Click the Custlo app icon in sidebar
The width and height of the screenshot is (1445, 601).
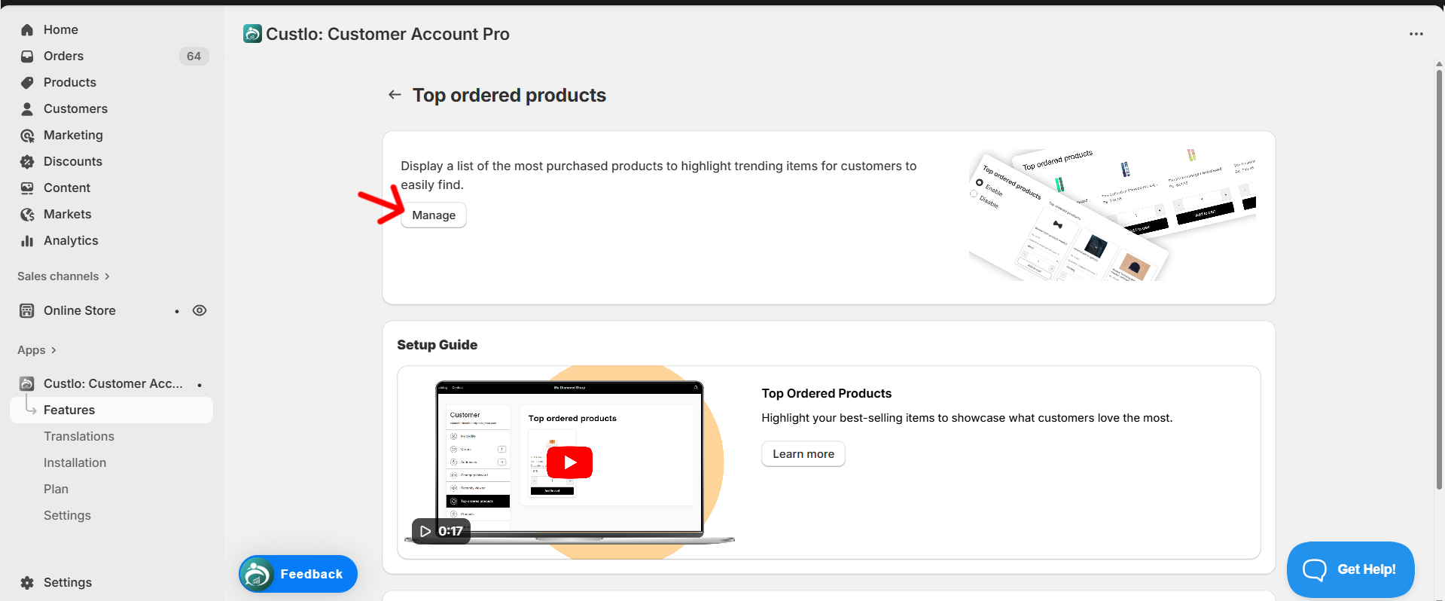(x=27, y=383)
